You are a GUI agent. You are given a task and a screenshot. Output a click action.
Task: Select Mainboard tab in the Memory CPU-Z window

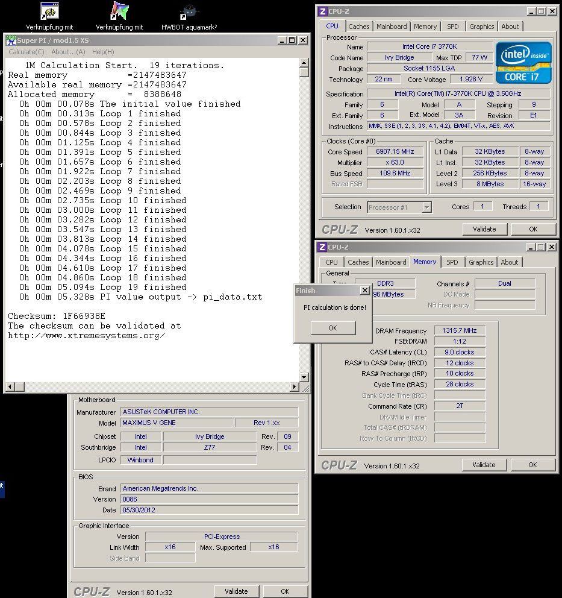click(x=391, y=262)
